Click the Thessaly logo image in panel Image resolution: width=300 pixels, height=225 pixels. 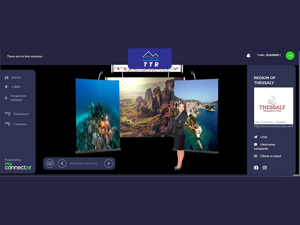[273, 105]
